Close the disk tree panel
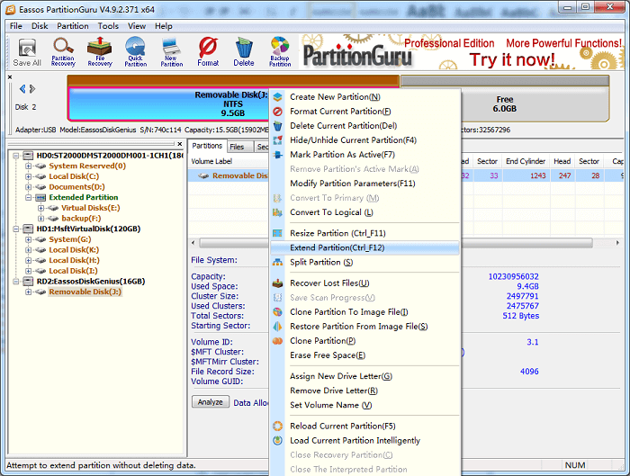 (180, 144)
